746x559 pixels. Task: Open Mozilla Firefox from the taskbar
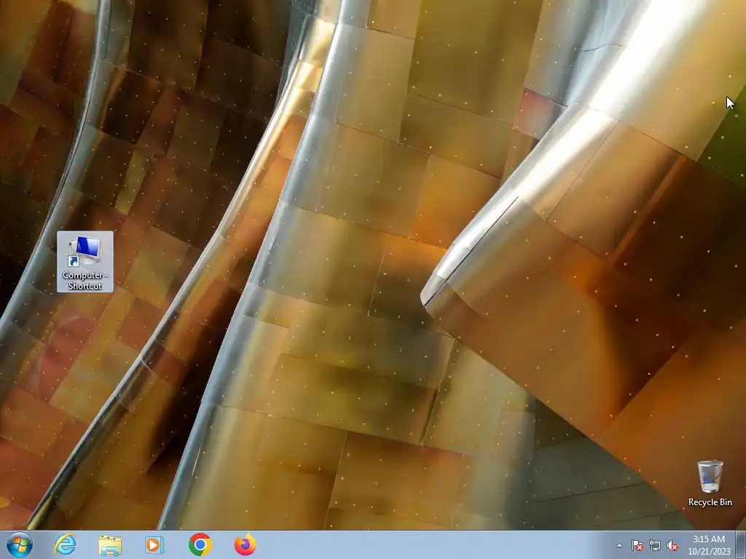coord(246,544)
